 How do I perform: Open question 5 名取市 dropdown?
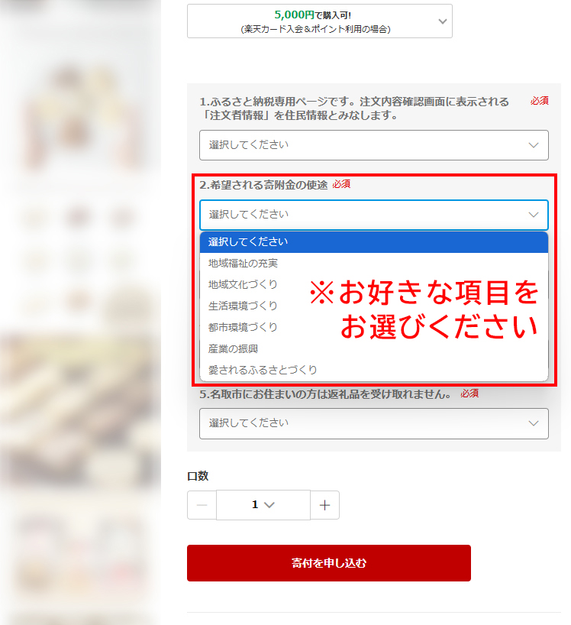pos(374,423)
